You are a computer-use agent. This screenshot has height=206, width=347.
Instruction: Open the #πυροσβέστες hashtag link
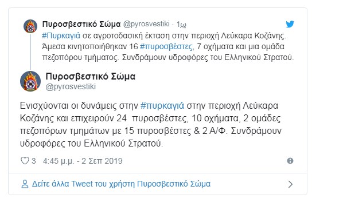(x=167, y=46)
